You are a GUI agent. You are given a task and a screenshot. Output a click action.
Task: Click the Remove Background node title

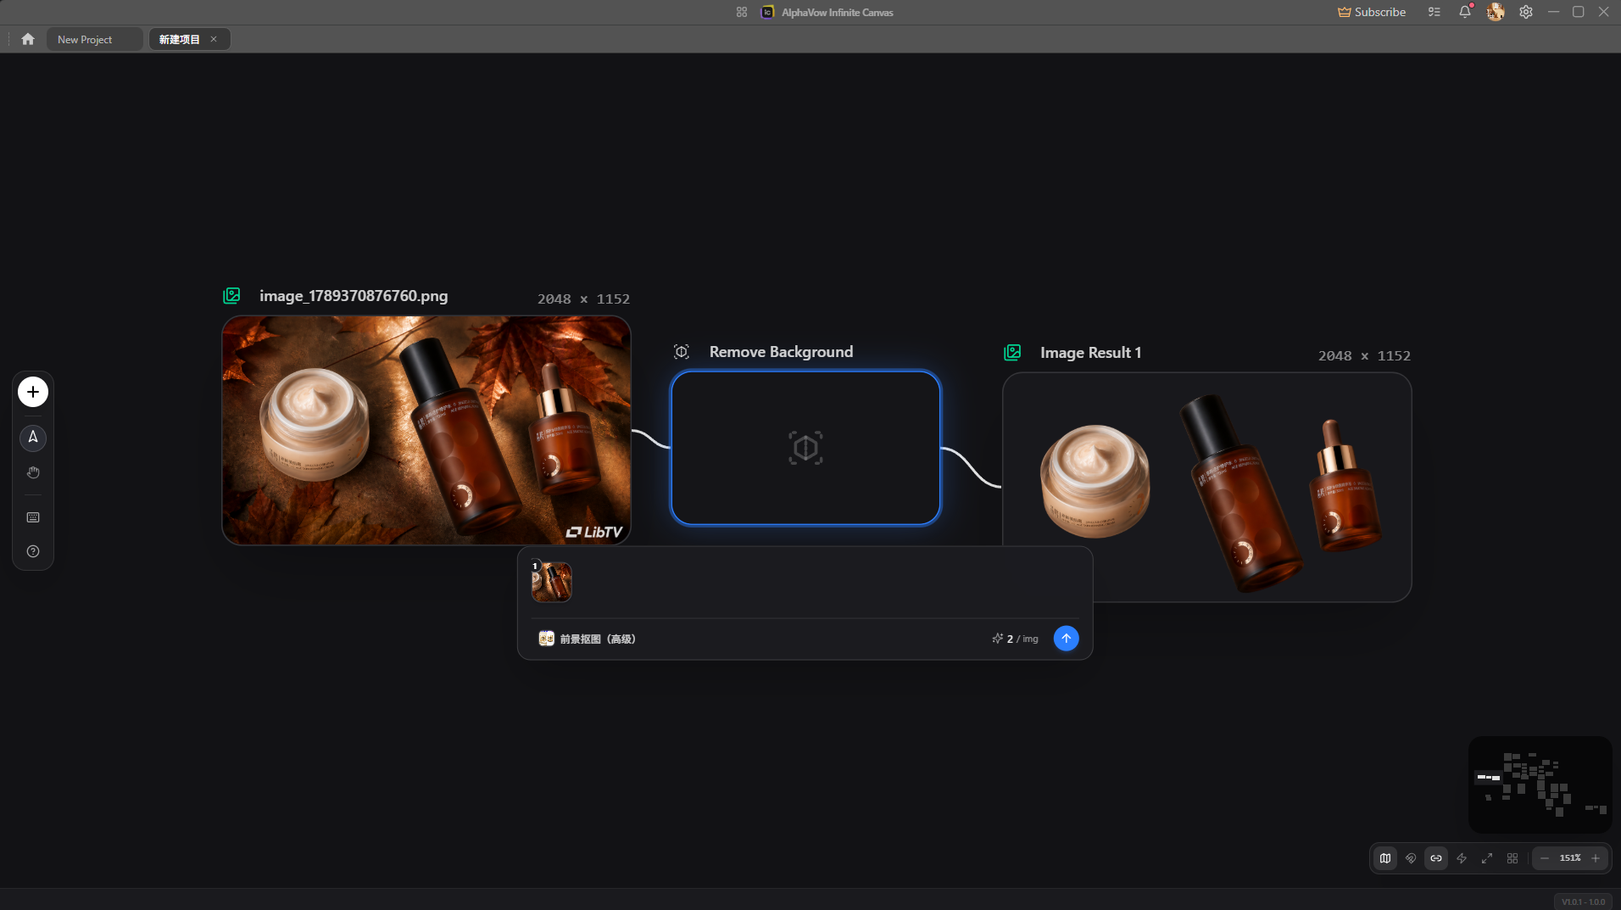pos(782,352)
